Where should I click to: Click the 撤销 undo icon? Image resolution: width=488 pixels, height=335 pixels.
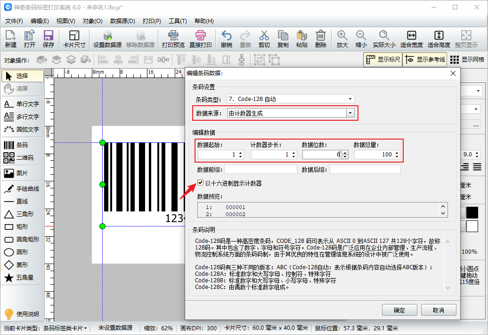click(x=226, y=39)
